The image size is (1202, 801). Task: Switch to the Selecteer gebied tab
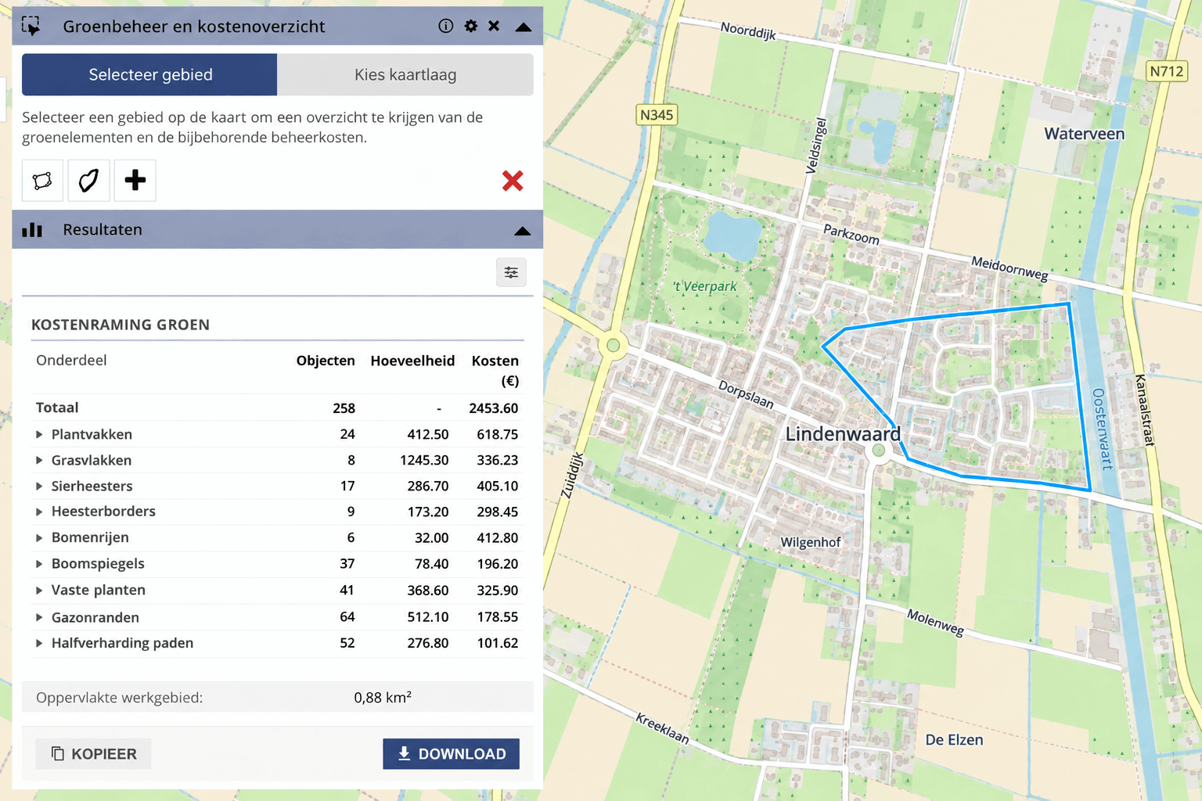pos(149,74)
